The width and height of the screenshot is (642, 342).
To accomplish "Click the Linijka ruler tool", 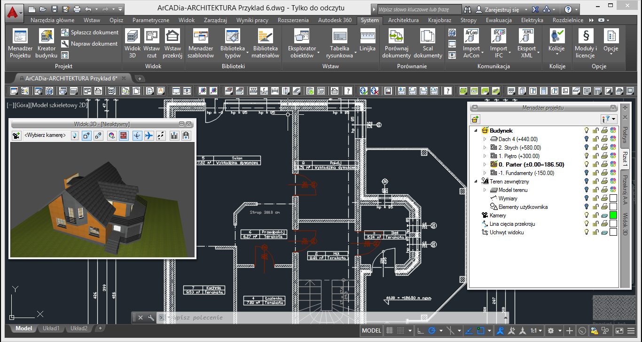I will click(x=368, y=40).
